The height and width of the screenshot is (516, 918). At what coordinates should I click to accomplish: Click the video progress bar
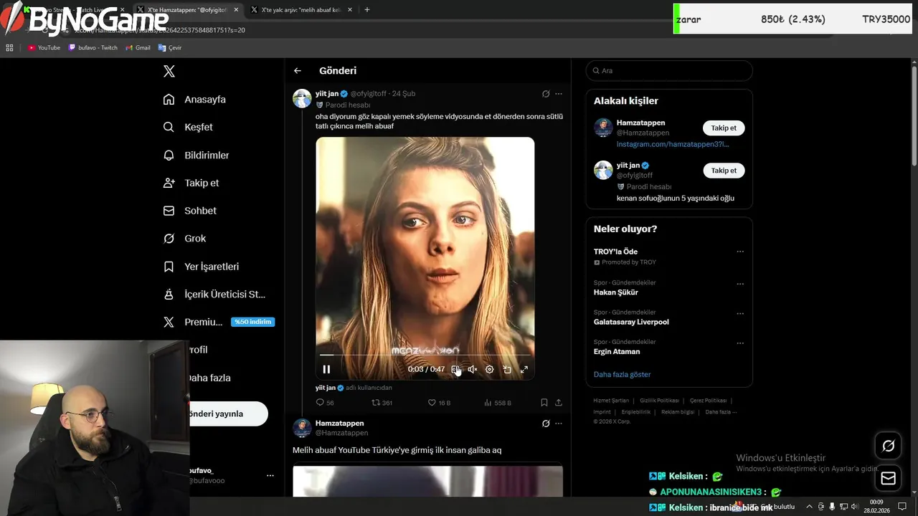click(x=425, y=355)
